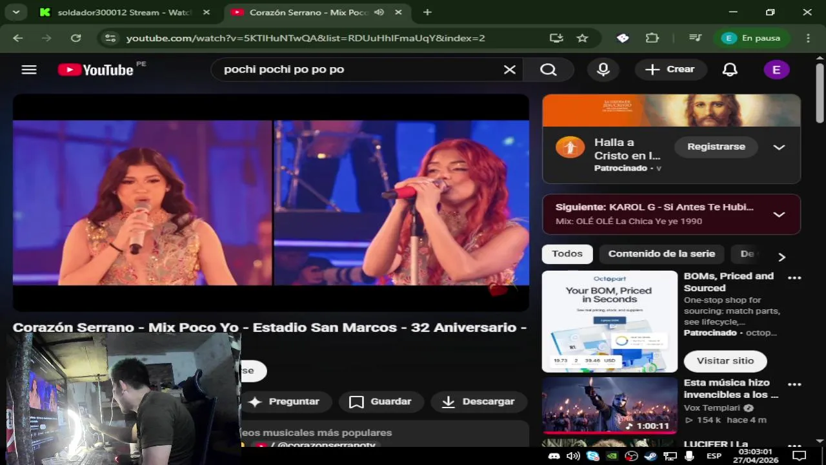Open site information icon in address bar
Image resolution: width=826 pixels, height=465 pixels.
[110, 38]
